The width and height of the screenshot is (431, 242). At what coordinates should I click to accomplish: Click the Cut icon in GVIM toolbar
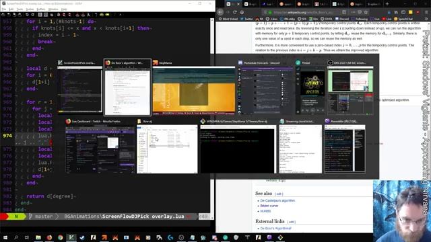(40, 15)
